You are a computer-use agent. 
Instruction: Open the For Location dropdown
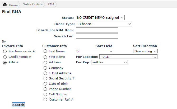[128, 57]
